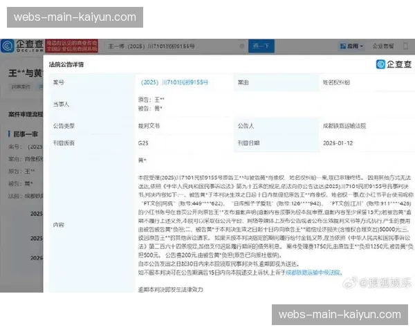Select 民事一审 in the background case page
This screenshot has width=415, height=332.
(x=26, y=134)
